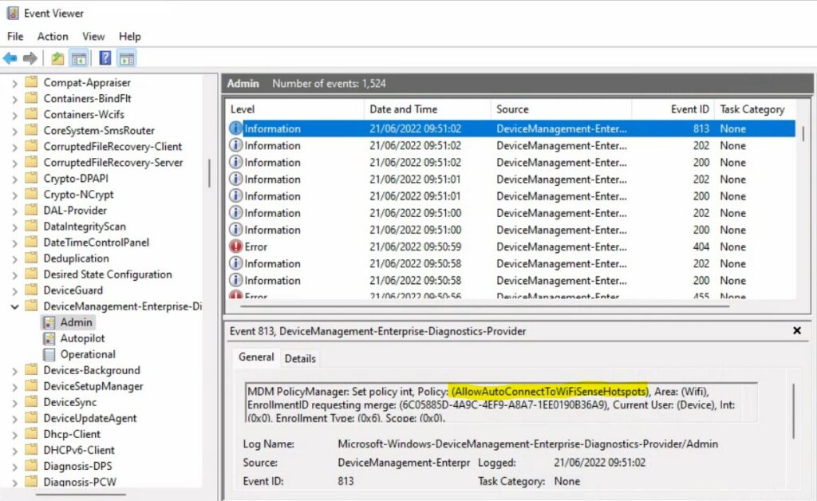Select the Operational log

click(88, 355)
